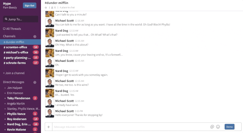Focus the Message #dunder-mifflin input box

pyautogui.click(x=131, y=127)
